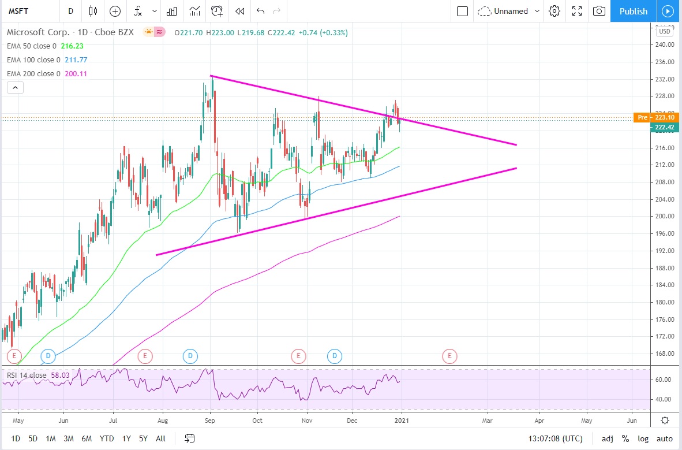Click the dividend D marker near late May
This screenshot has width=682, height=450.
tap(48, 356)
